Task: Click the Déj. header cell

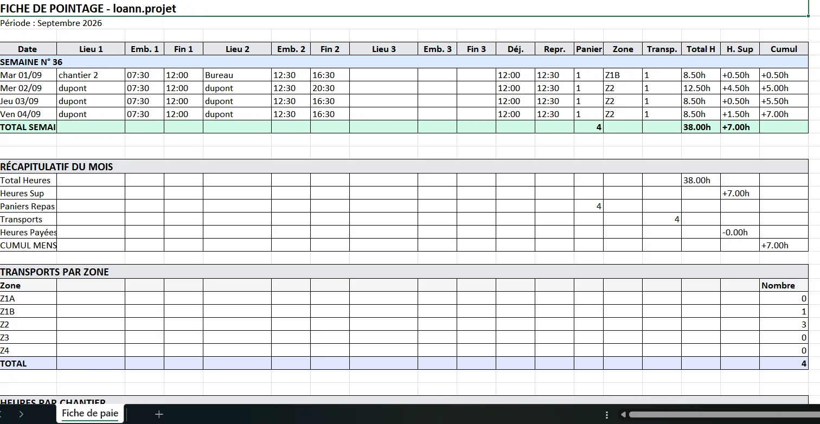Action: (516, 49)
